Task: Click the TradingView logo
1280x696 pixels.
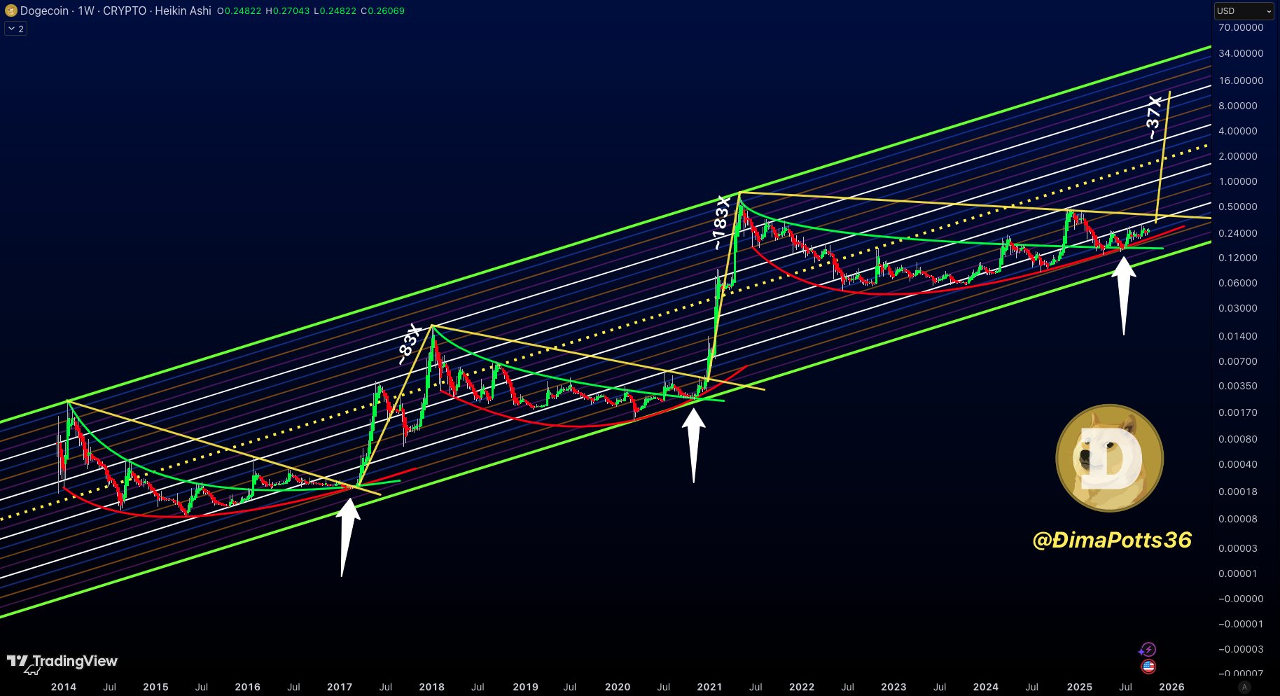Action: coord(62,661)
